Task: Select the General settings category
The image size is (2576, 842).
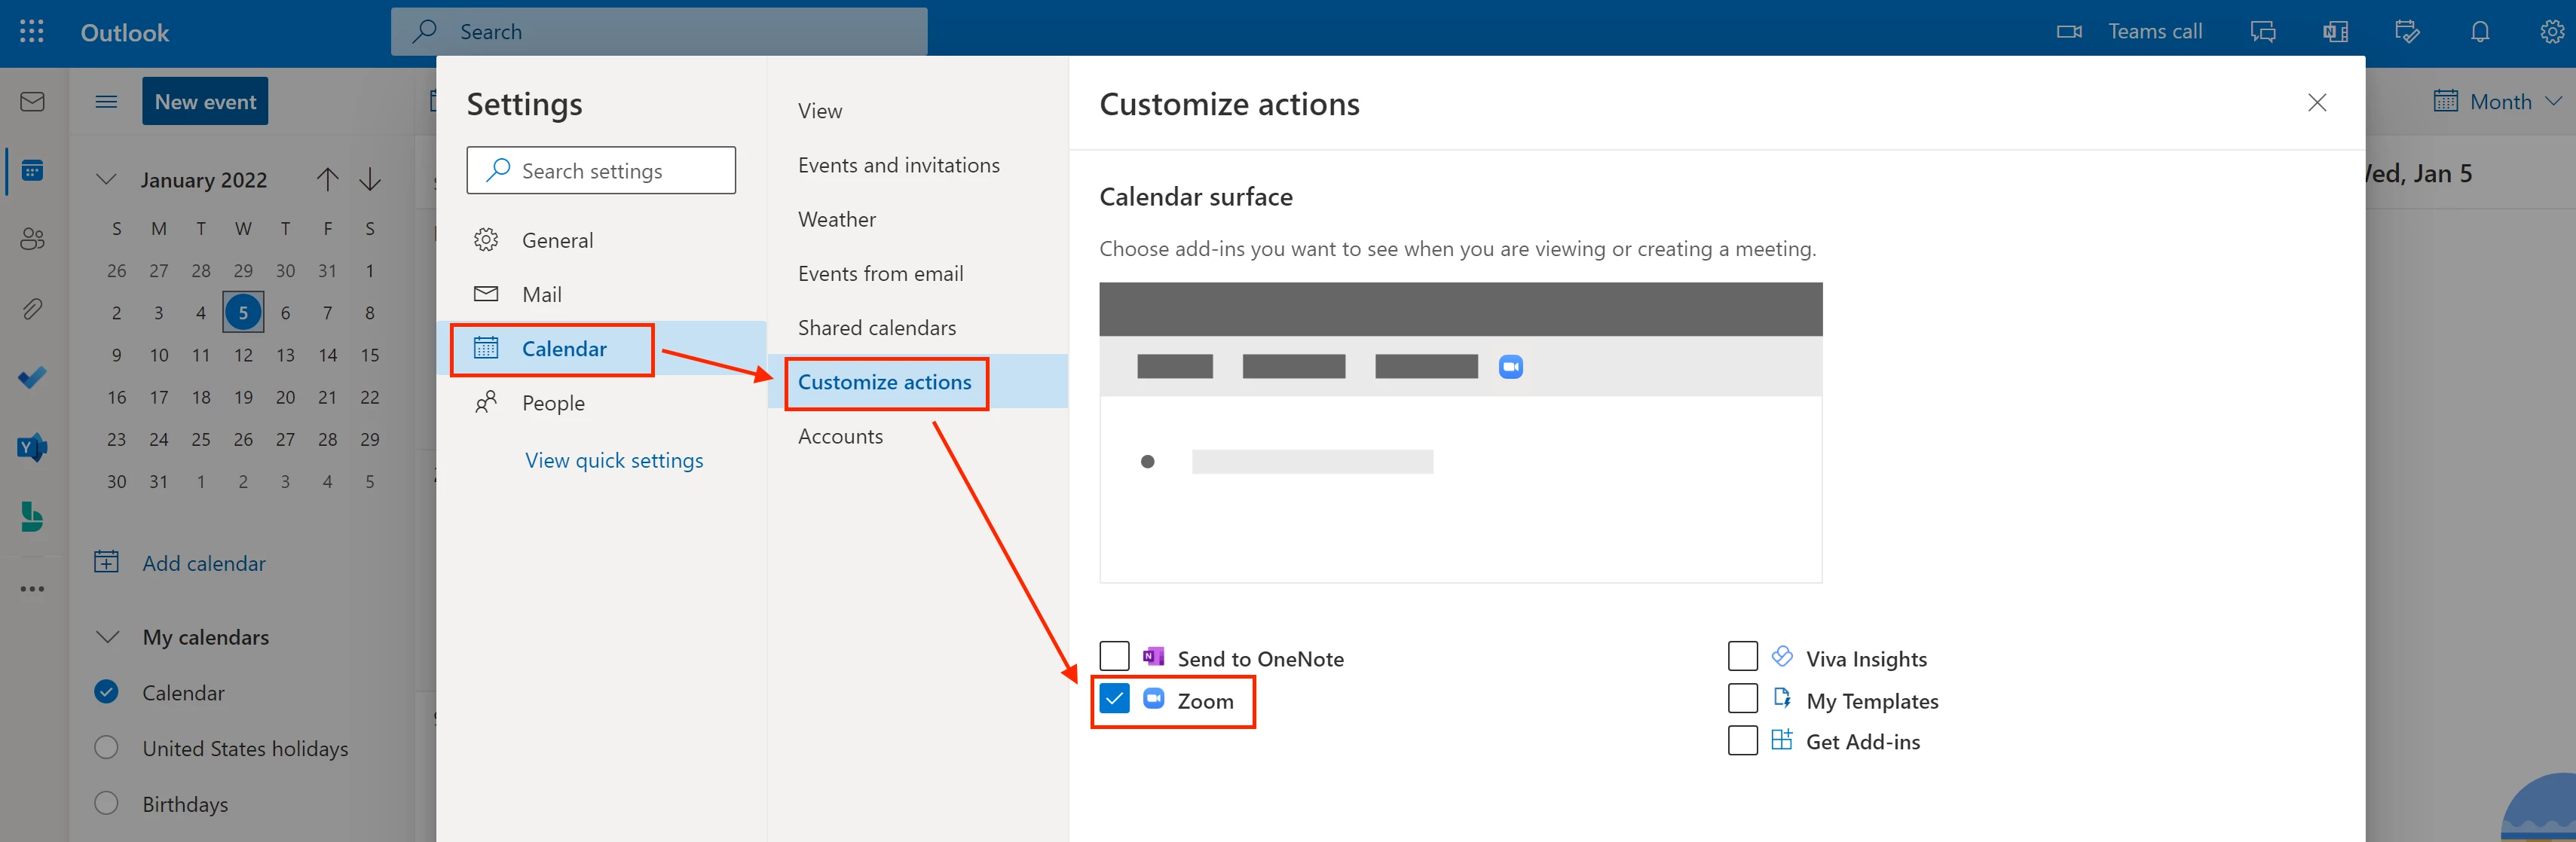Action: tap(557, 241)
